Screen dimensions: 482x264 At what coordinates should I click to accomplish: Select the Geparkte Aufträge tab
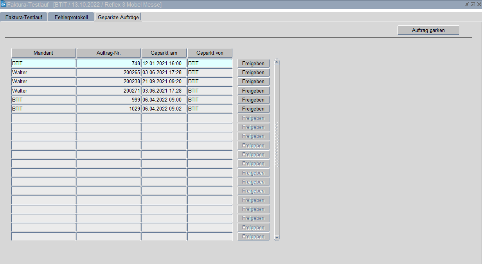[118, 17]
